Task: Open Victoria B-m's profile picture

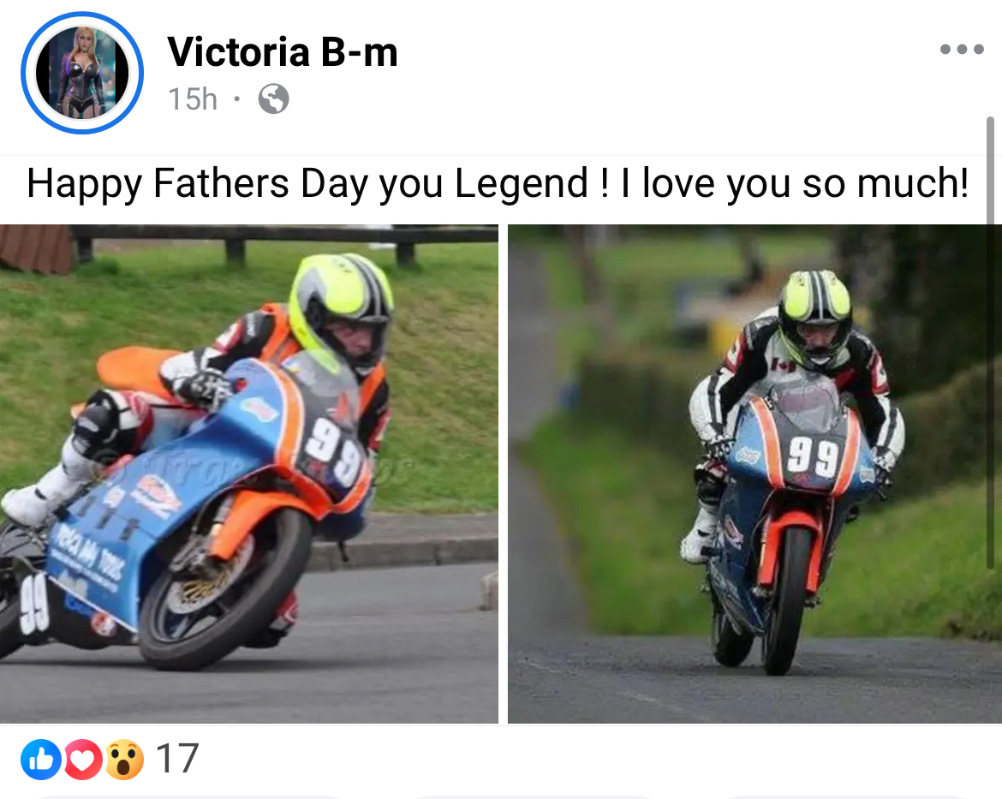Action: tap(82, 73)
